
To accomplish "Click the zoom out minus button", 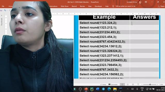I will pos(142,85).
